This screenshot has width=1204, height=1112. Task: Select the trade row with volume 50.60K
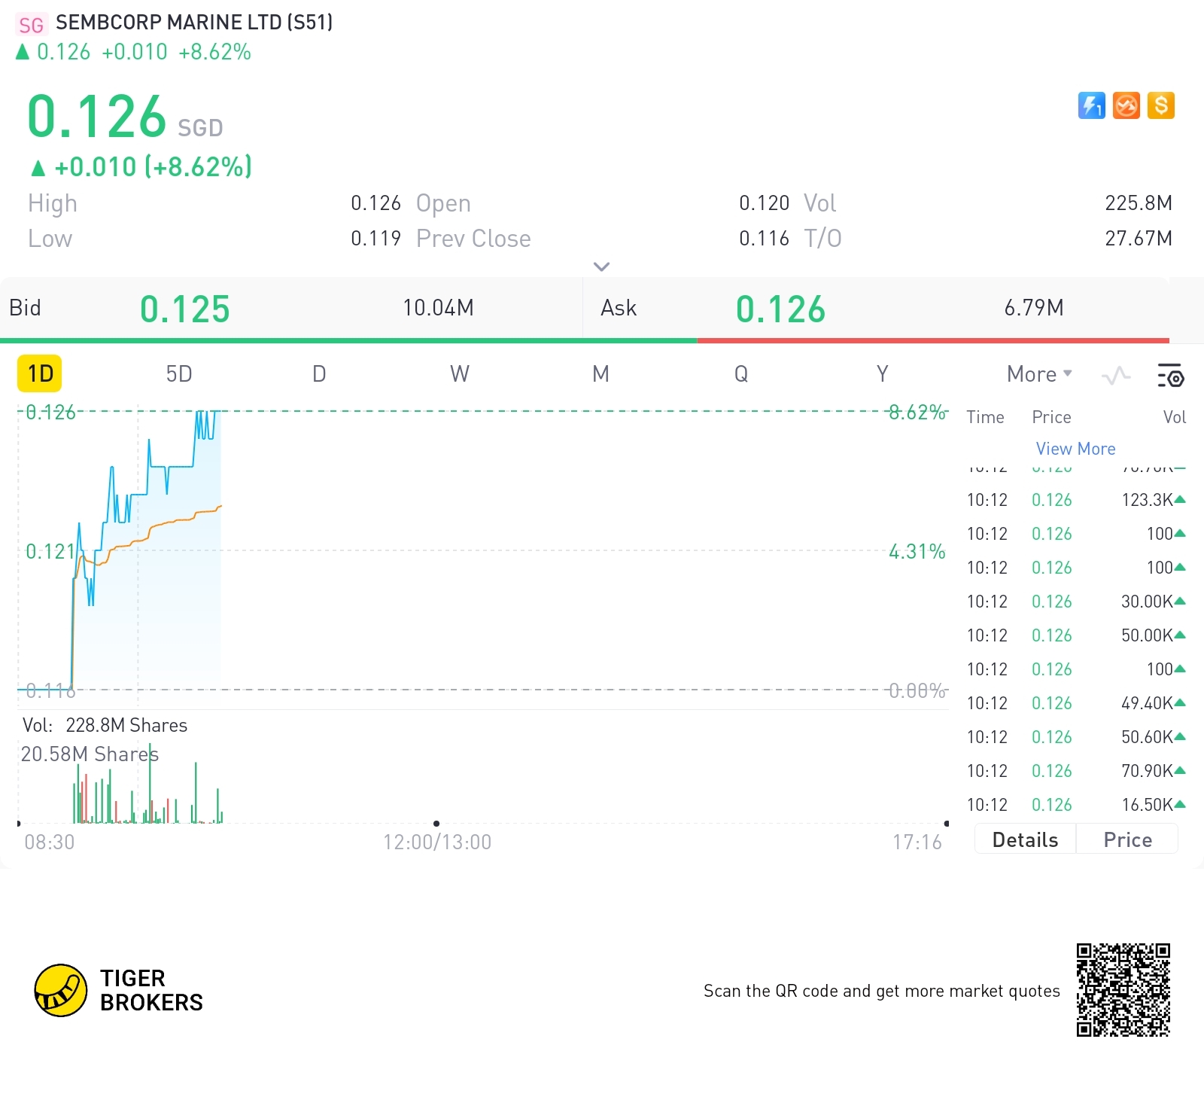click(x=1076, y=737)
